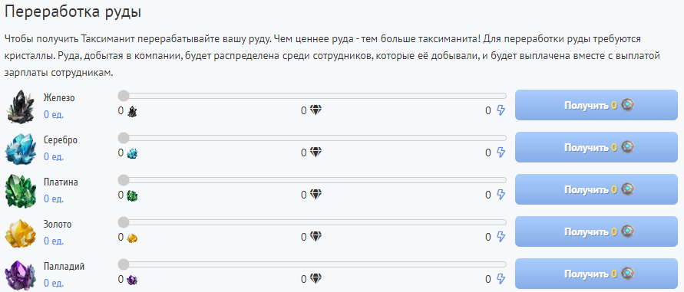Click the Серебро slider handle

(124, 138)
